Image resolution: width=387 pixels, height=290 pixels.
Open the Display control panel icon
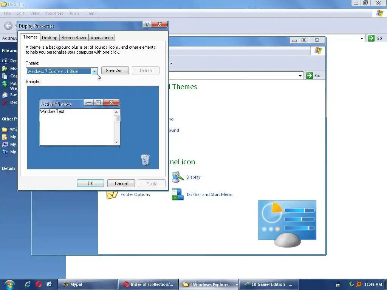(178, 177)
